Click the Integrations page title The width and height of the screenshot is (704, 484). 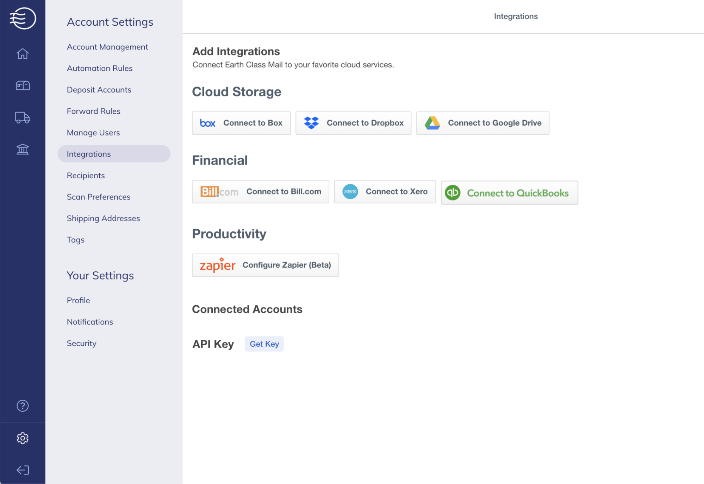[516, 16]
